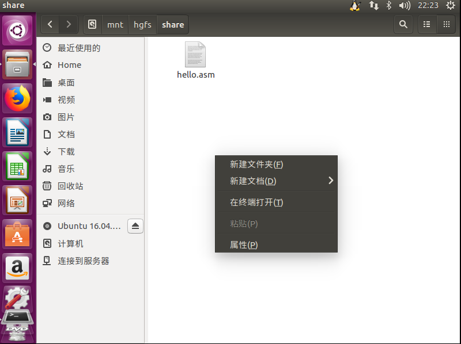
Task: Go forward with the right arrow button
Action: tap(69, 24)
